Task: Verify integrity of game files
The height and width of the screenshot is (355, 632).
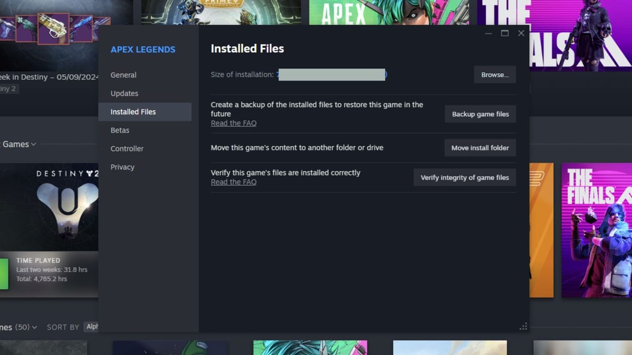Action: [x=465, y=178]
